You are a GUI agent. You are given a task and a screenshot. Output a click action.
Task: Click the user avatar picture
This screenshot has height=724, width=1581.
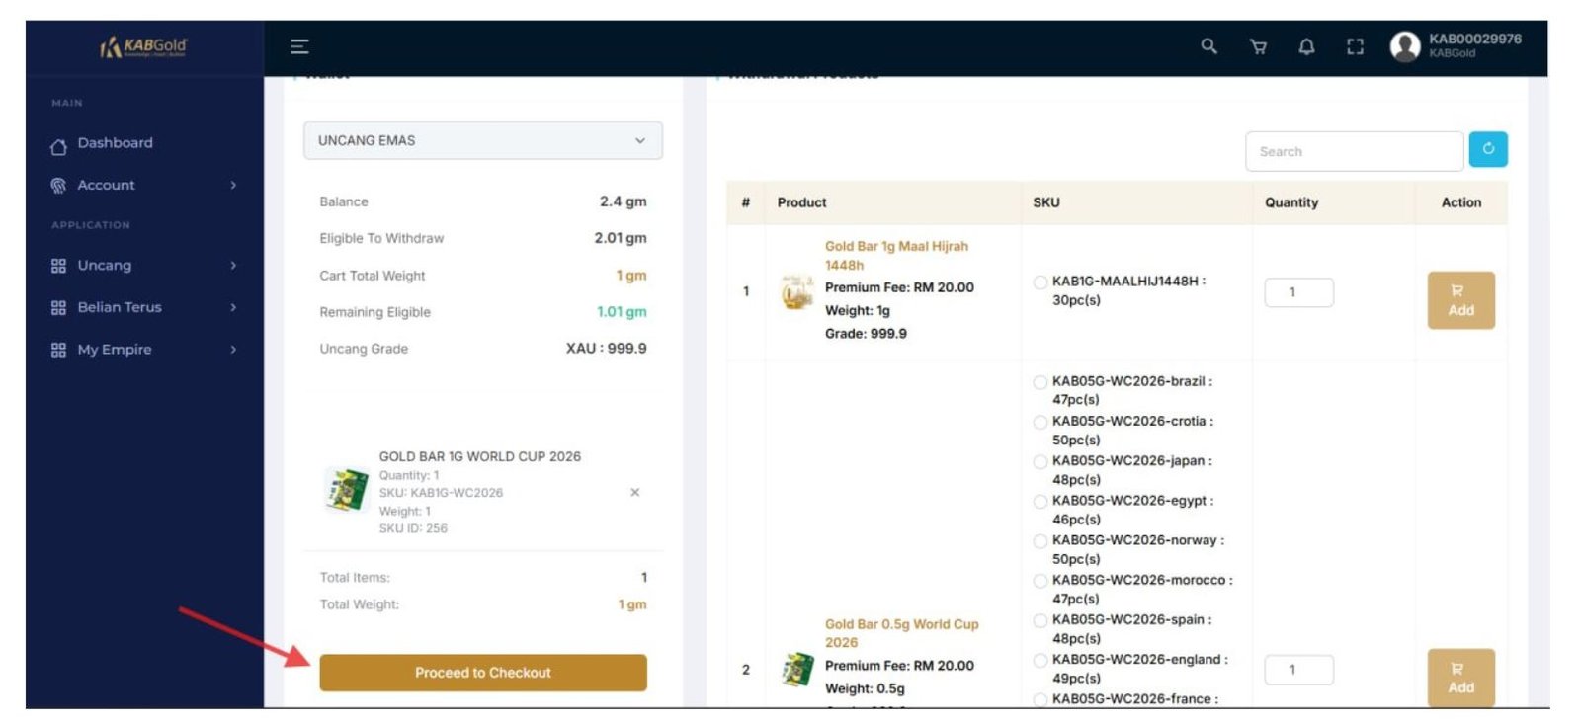[x=1404, y=46]
